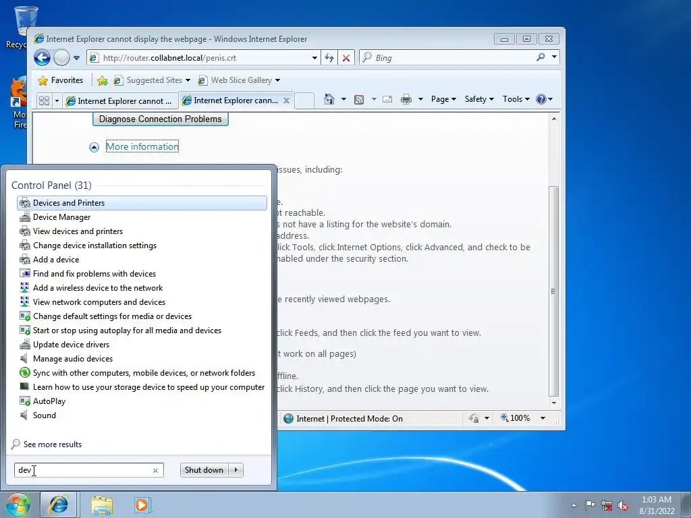Image resolution: width=691 pixels, height=518 pixels.
Task: Go back with the IE Back arrow
Action: (x=42, y=58)
